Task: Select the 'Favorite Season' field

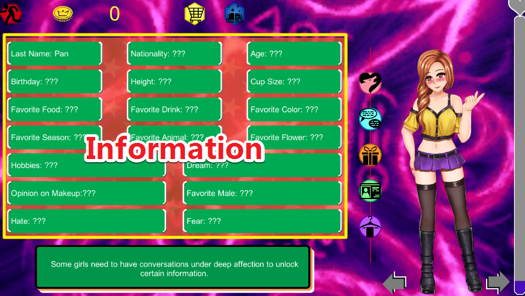Action: (x=54, y=137)
